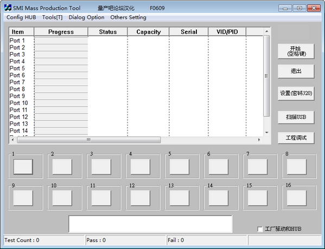Image resolution: width=325 pixels, height=249 pixels.
Task: Click the horizontal scrollbar right arrow
Action: [259, 140]
